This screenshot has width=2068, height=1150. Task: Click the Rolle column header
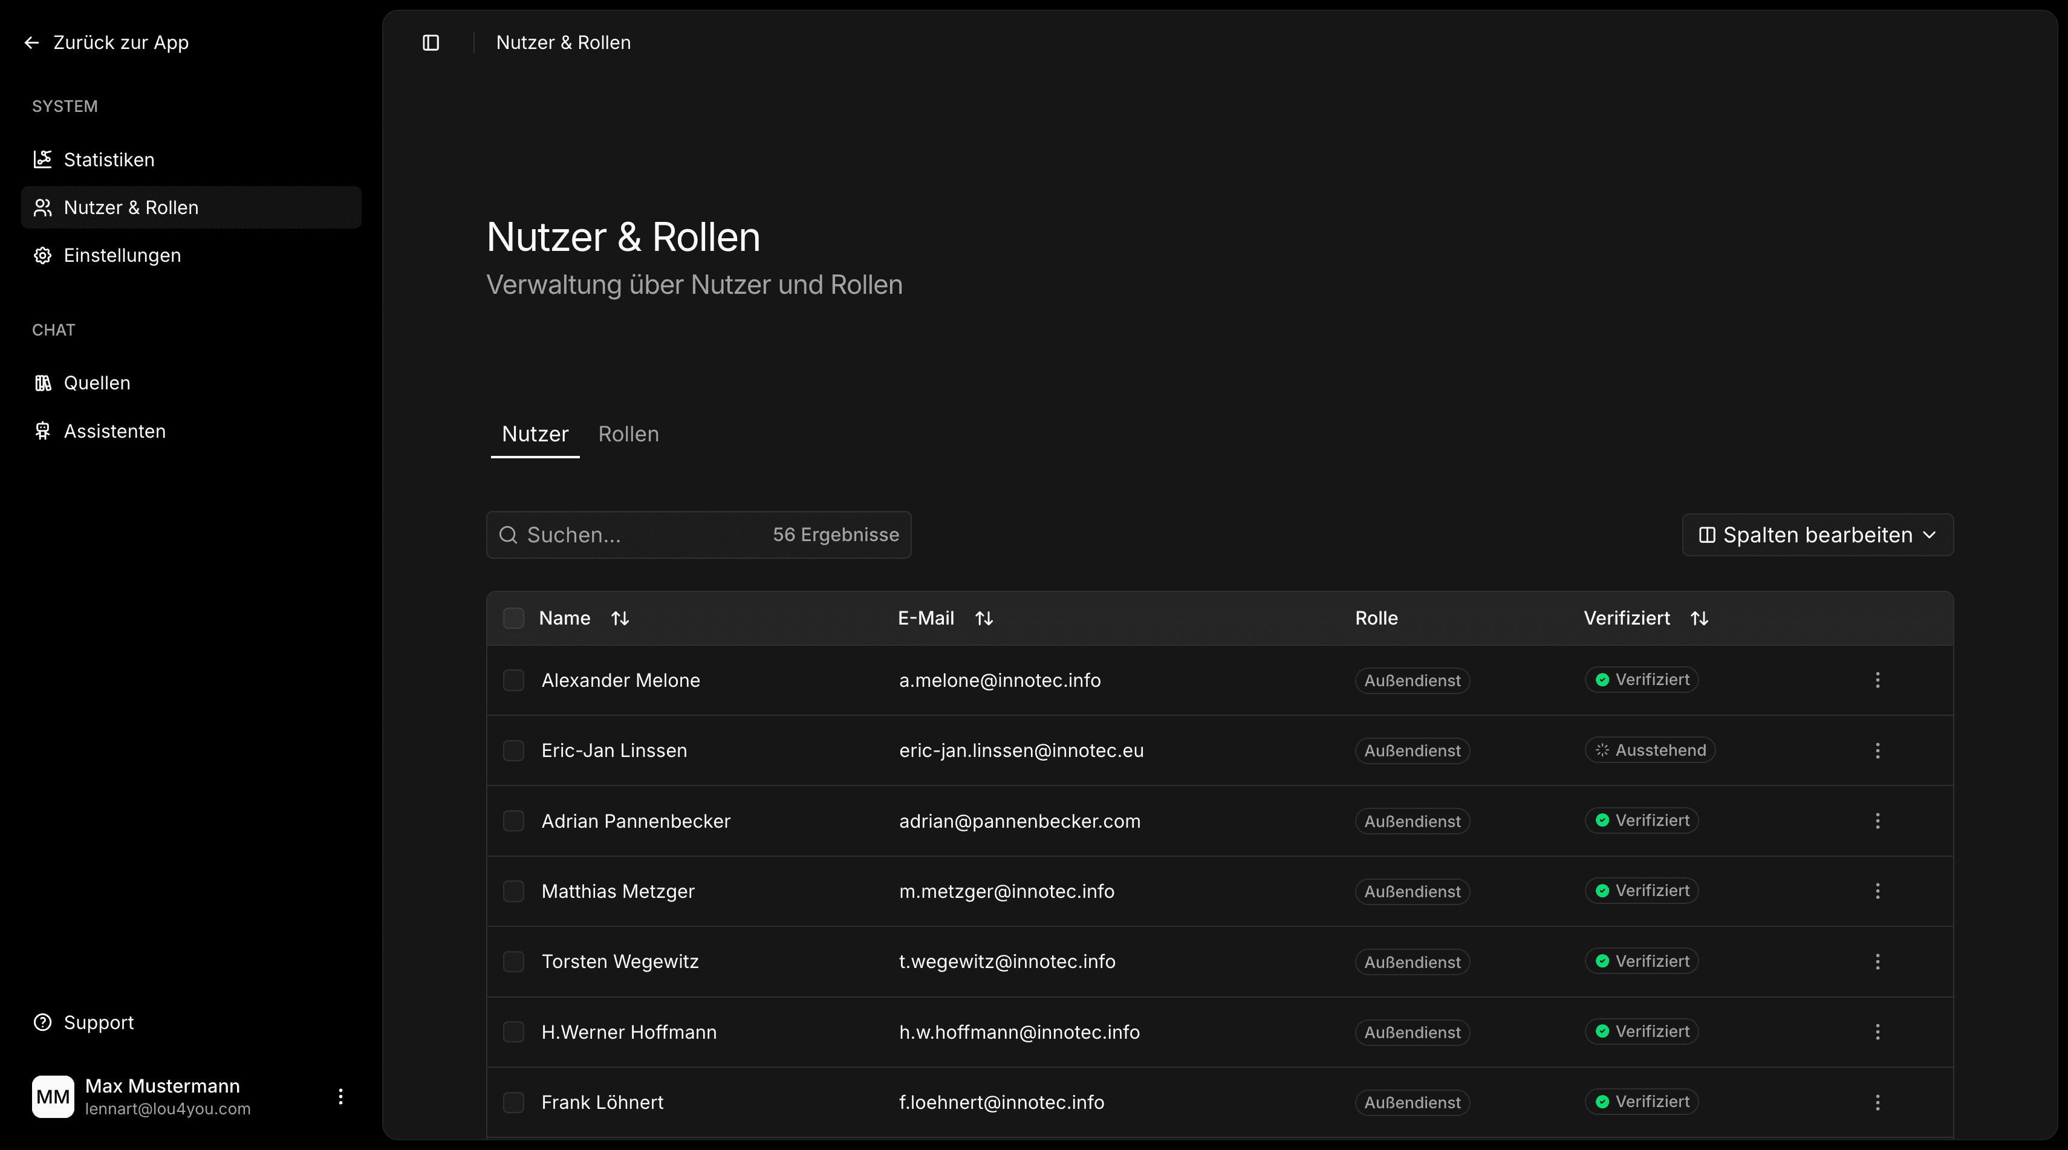click(x=1377, y=619)
